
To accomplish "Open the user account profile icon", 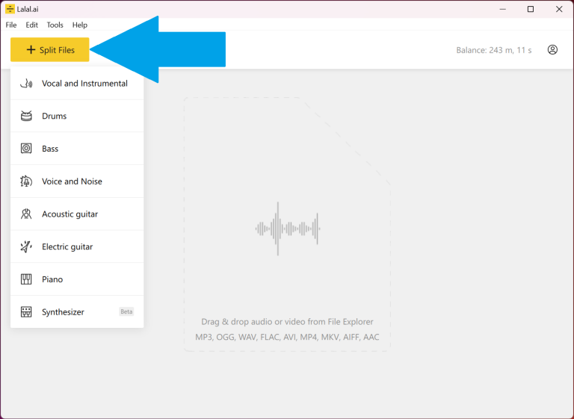I will click(552, 50).
